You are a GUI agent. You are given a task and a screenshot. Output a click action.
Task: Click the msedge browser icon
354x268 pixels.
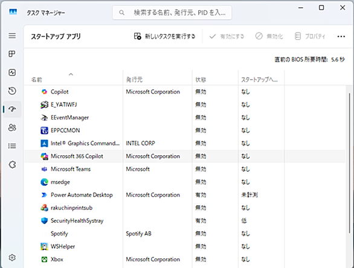pos(44,182)
